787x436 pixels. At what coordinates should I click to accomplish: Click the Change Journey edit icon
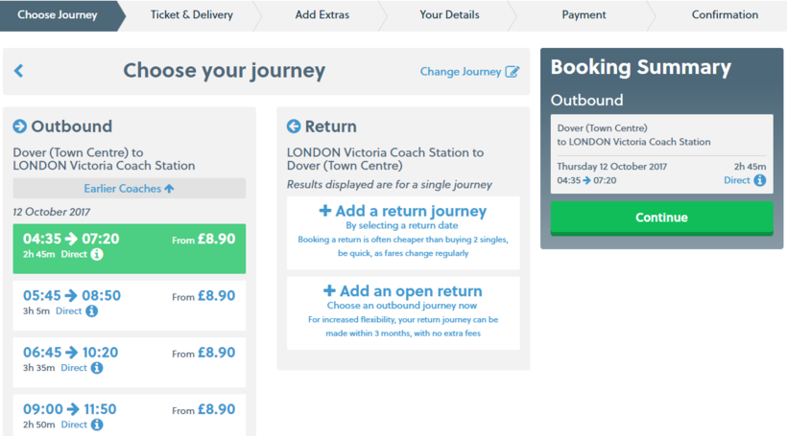[x=513, y=72]
